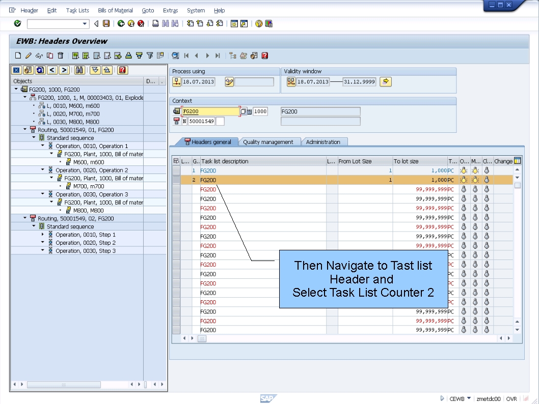The height and width of the screenshot is (404, 539).
Task: Open the Extras menu
Action: pyautogui.click(x=170, y=10)
